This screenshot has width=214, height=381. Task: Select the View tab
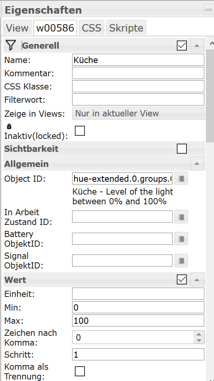click(17, 28)
